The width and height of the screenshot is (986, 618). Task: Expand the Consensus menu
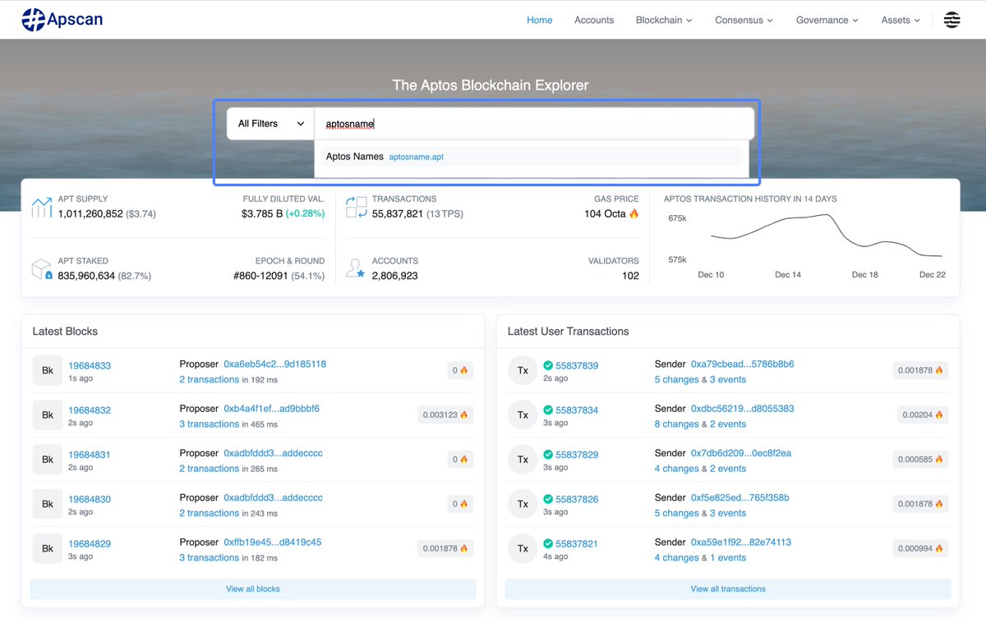point(744,20)
